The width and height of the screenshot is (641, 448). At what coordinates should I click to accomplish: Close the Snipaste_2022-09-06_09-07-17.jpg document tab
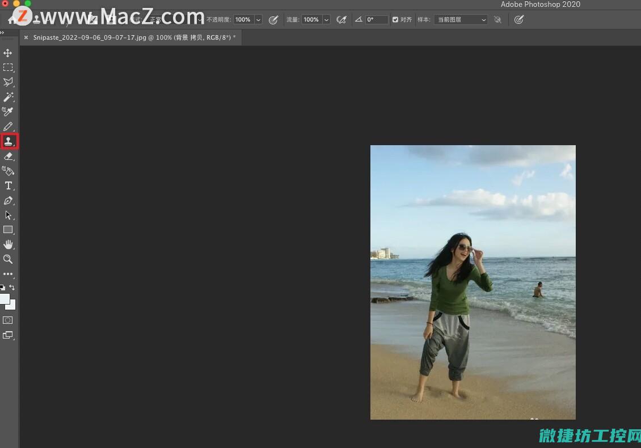(x=26, y=37)
